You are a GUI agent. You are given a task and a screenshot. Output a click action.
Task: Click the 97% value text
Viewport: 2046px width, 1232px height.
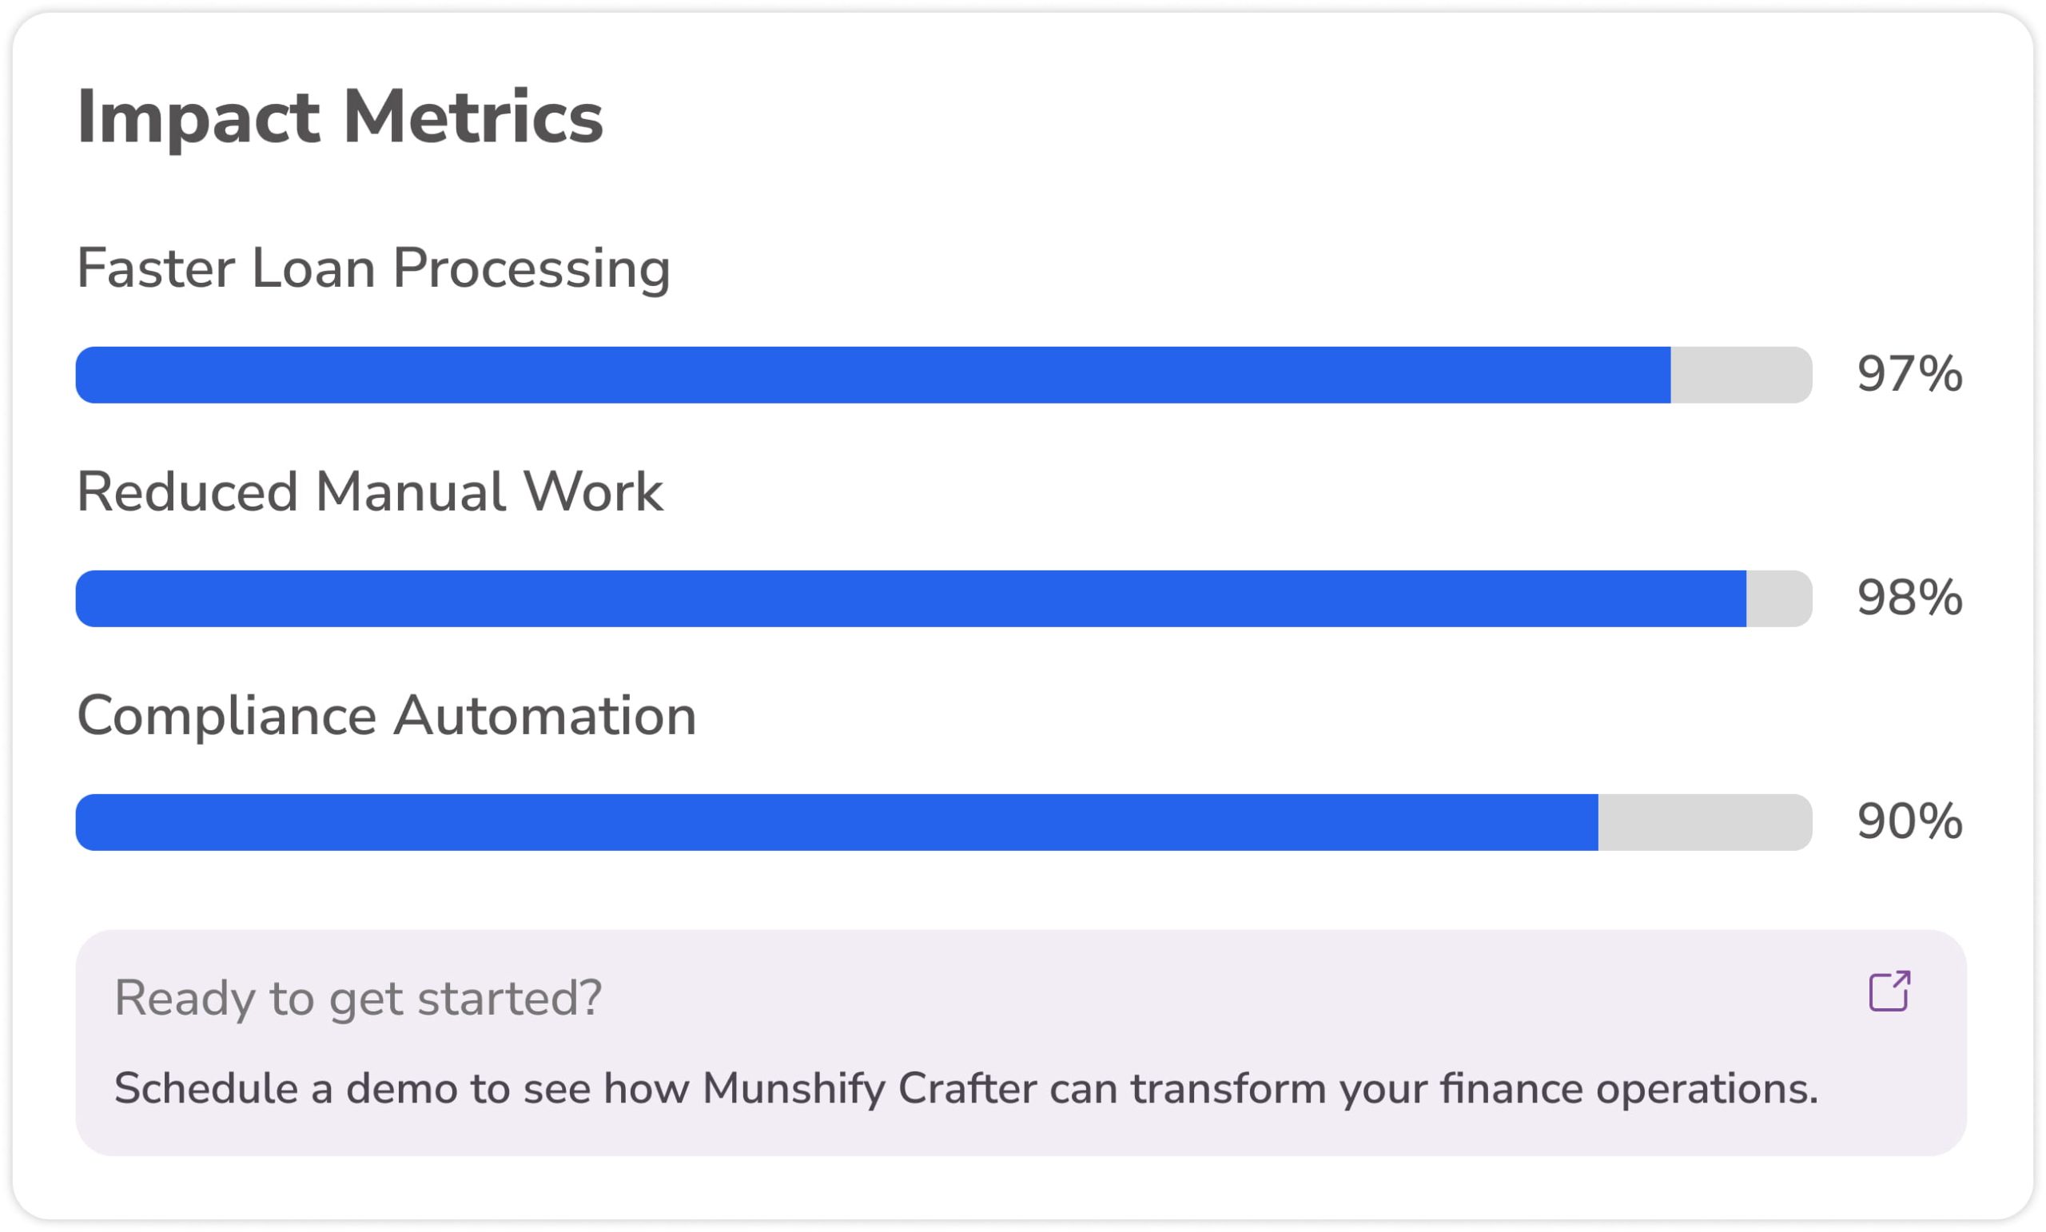pos(1910,375)
